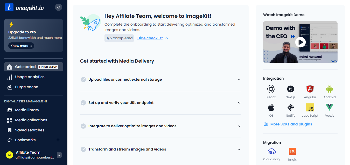350x165 pixels.
Task: Open the account switcher dropdown arrows
Action: click(59, 155)
